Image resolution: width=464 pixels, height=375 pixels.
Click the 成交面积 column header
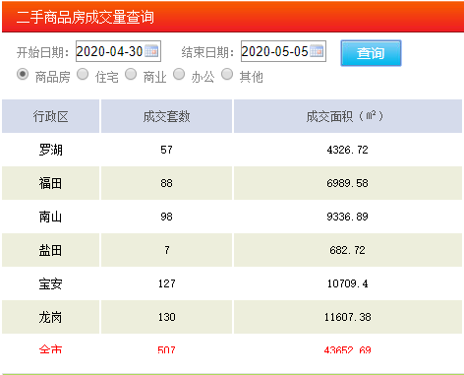coord(348,116)
